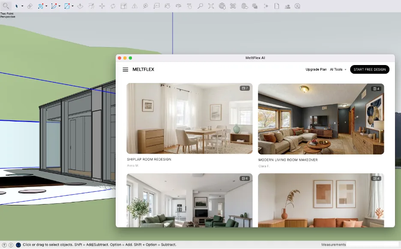Select the Tape Measure tool

pos(146,6)
